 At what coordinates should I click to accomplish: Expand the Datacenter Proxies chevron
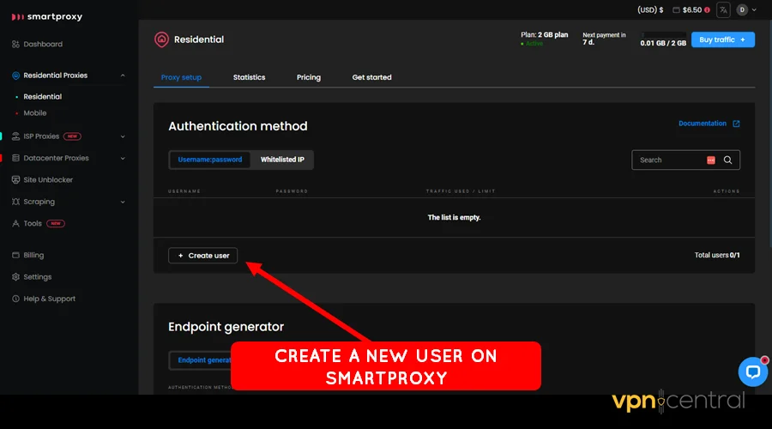[123, 158]
